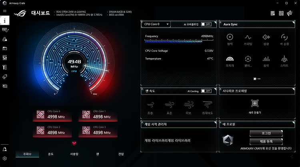Open the deals tag icon in sidebar
The image size is (300, 167).
point(5,76)
